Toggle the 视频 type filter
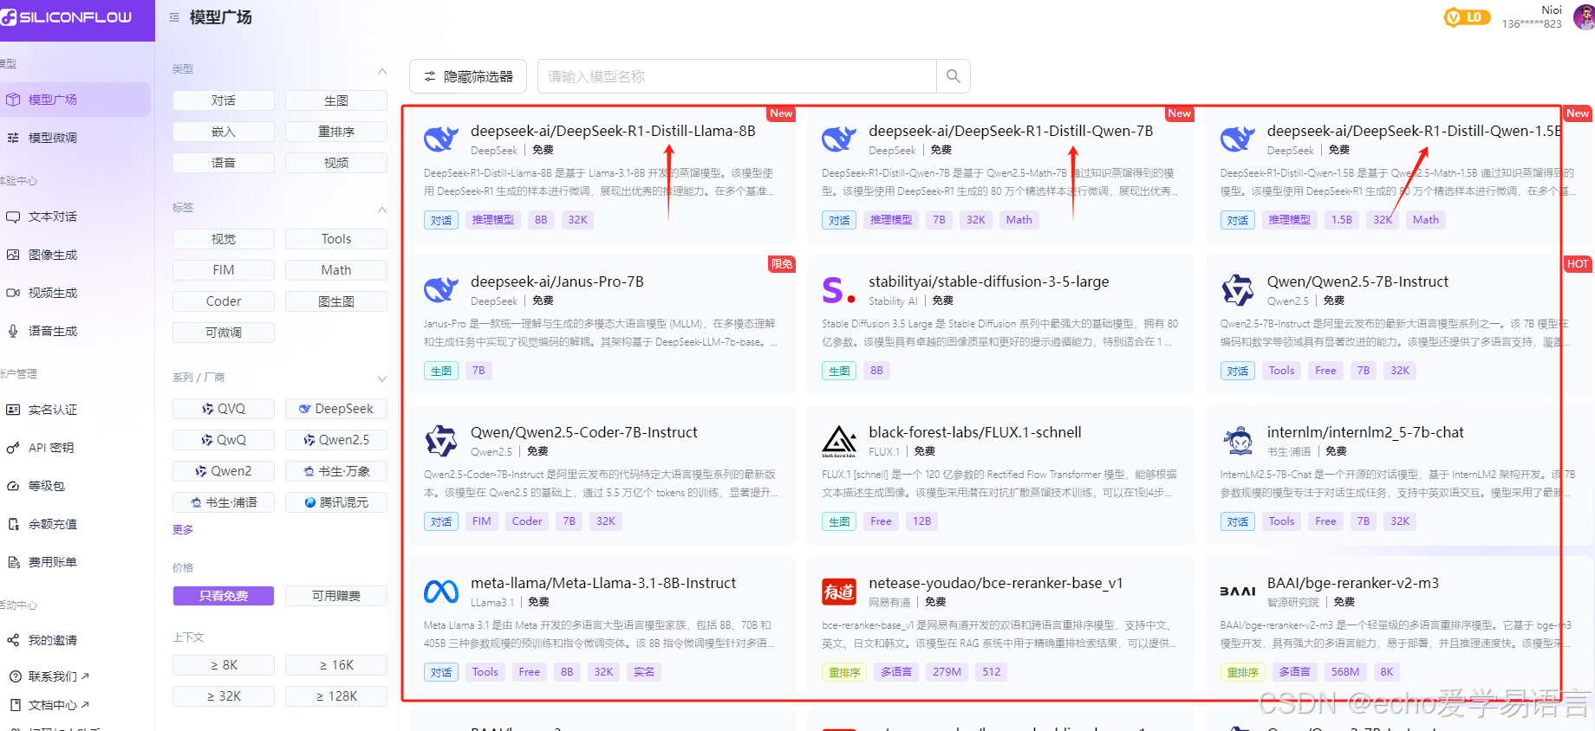This screenshot has width=1595, height=731. point(336,163)
